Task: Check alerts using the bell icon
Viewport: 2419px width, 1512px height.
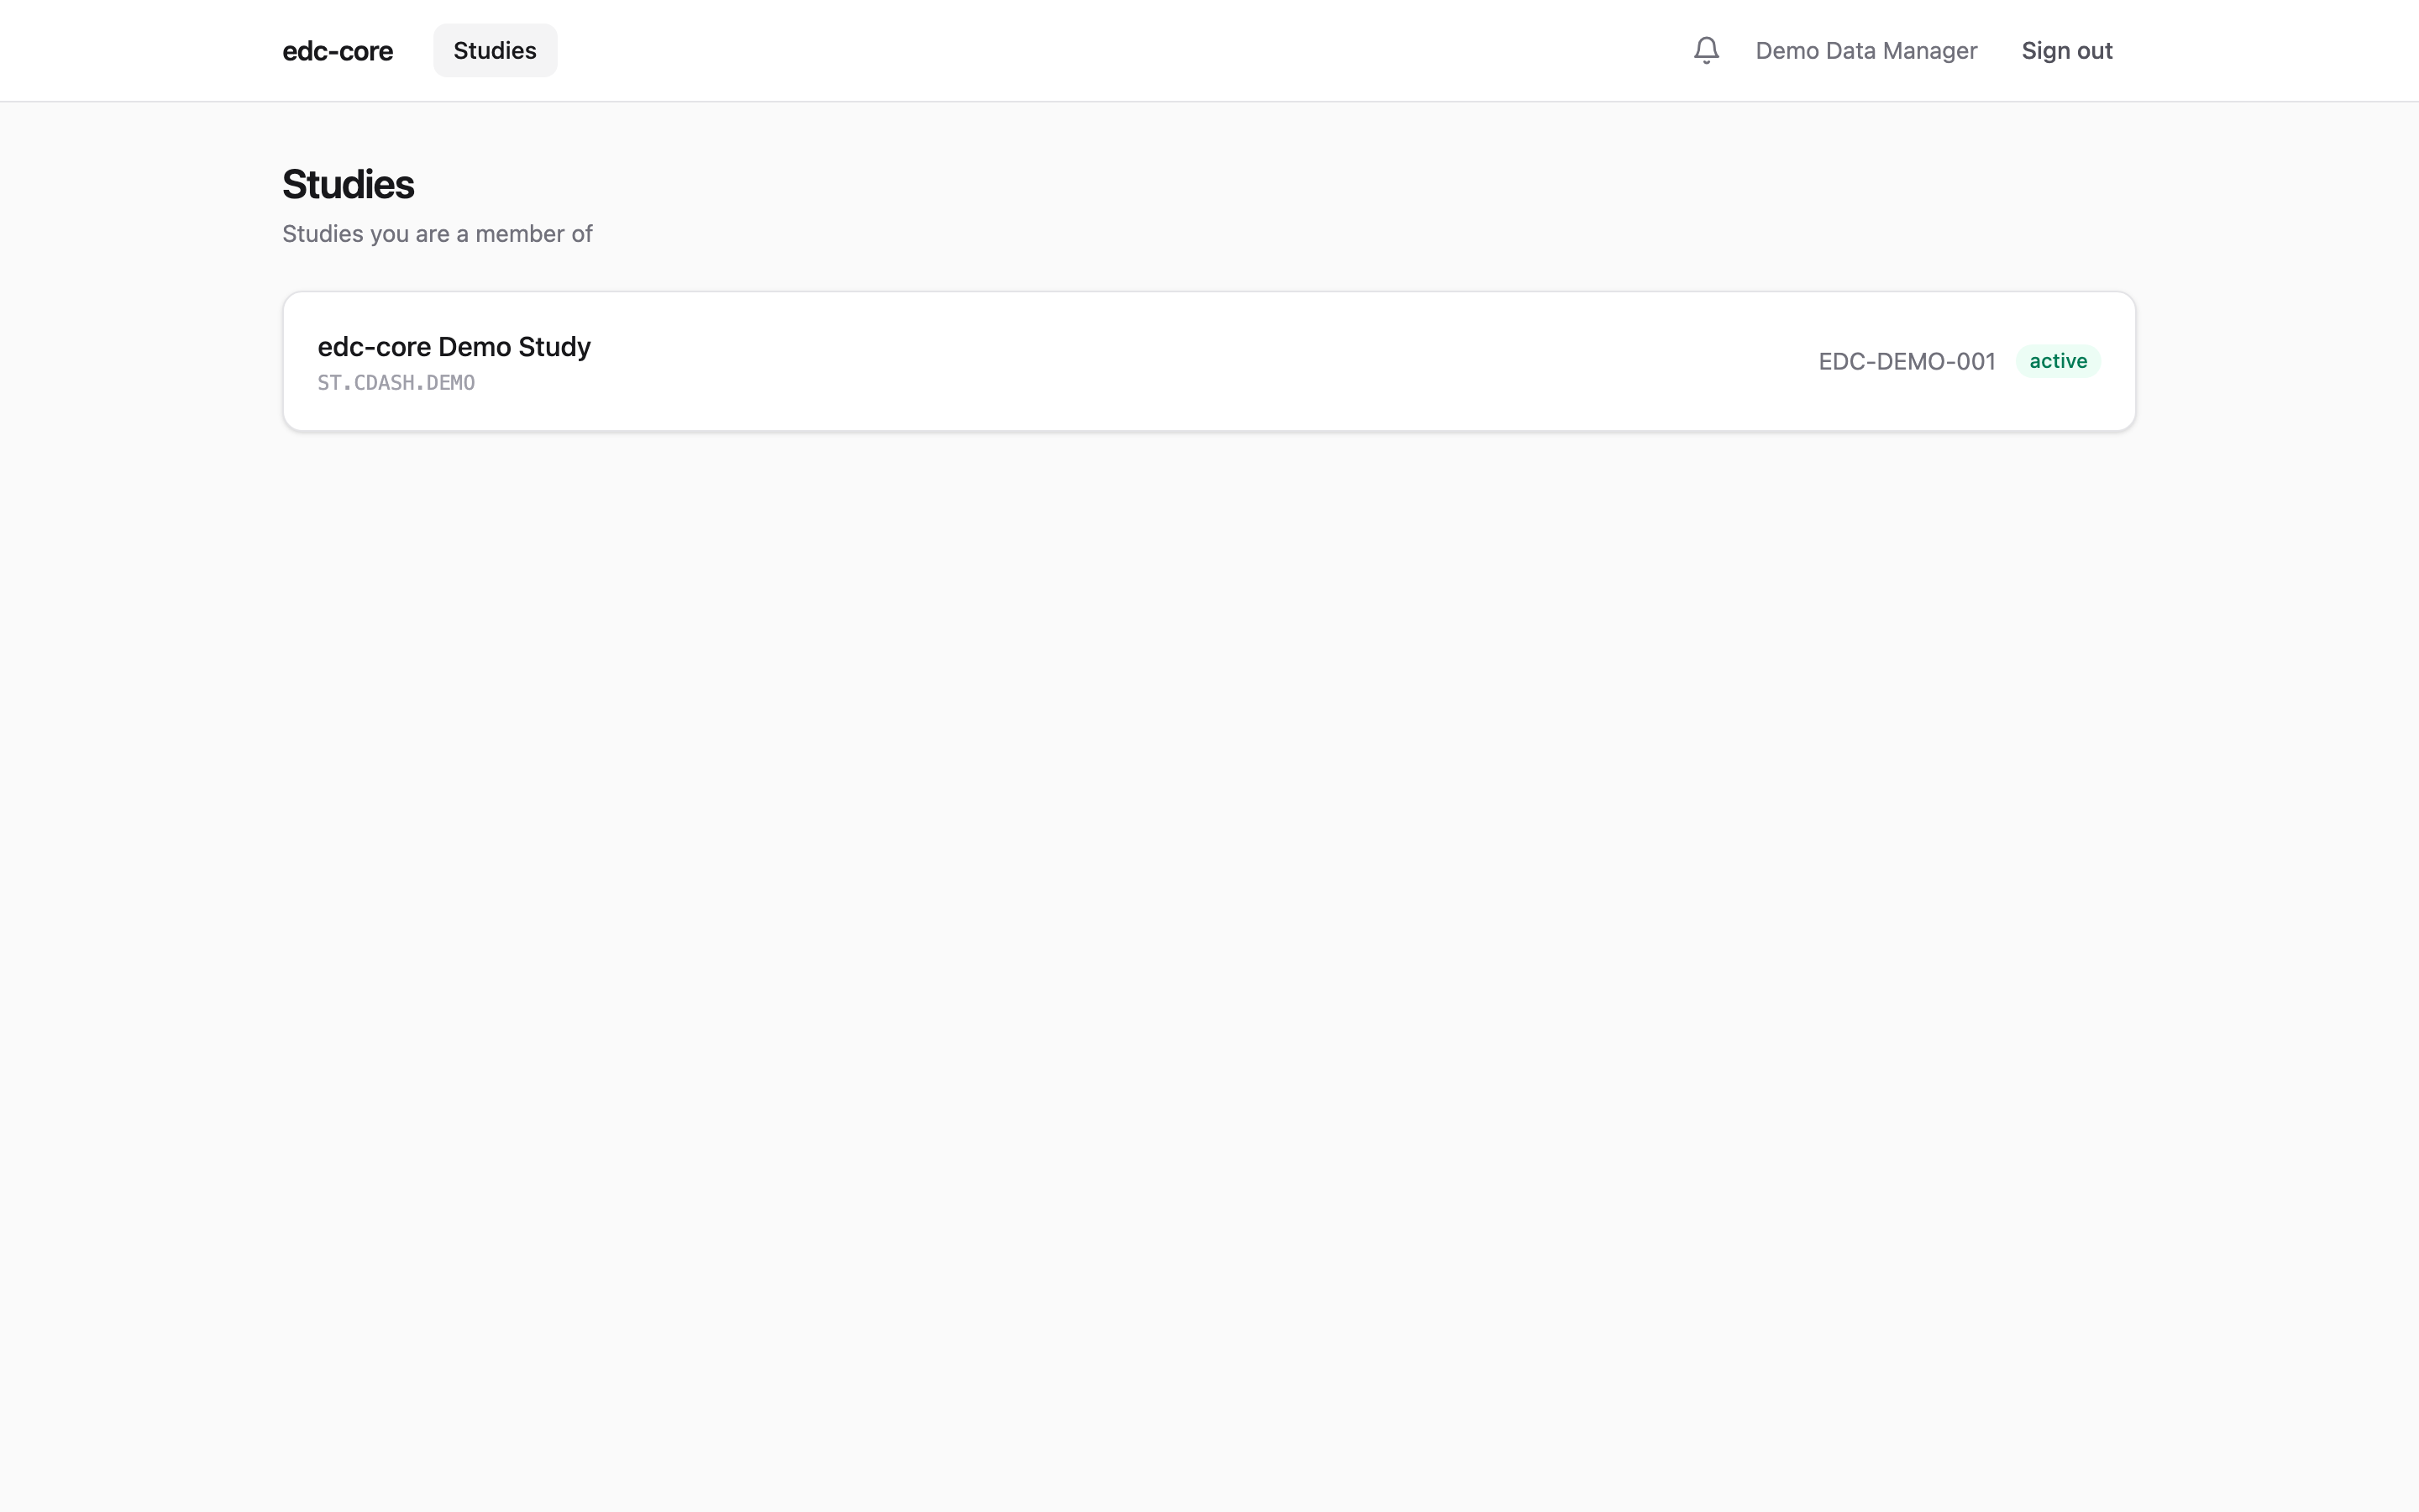Action: coord(1706,50)
